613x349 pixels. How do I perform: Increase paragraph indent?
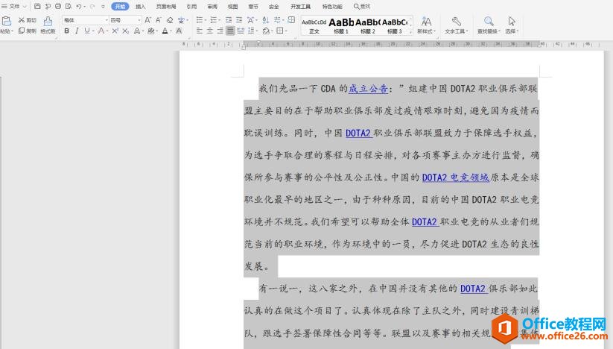(x=239, y=20)
